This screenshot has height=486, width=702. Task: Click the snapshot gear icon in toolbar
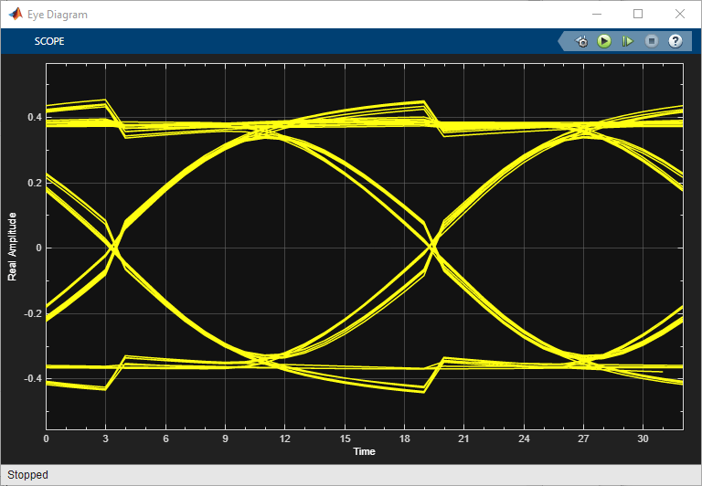click(581, 42)
